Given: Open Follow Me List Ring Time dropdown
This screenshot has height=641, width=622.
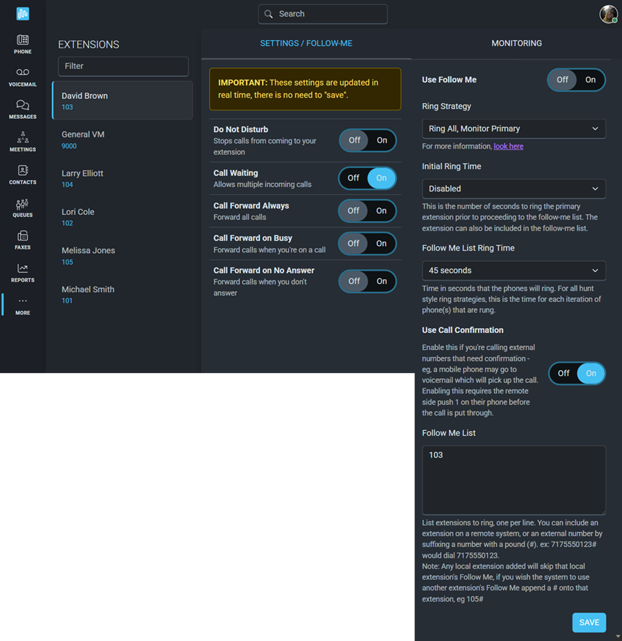Looking at the screenshot, I should tap(513, 271).
